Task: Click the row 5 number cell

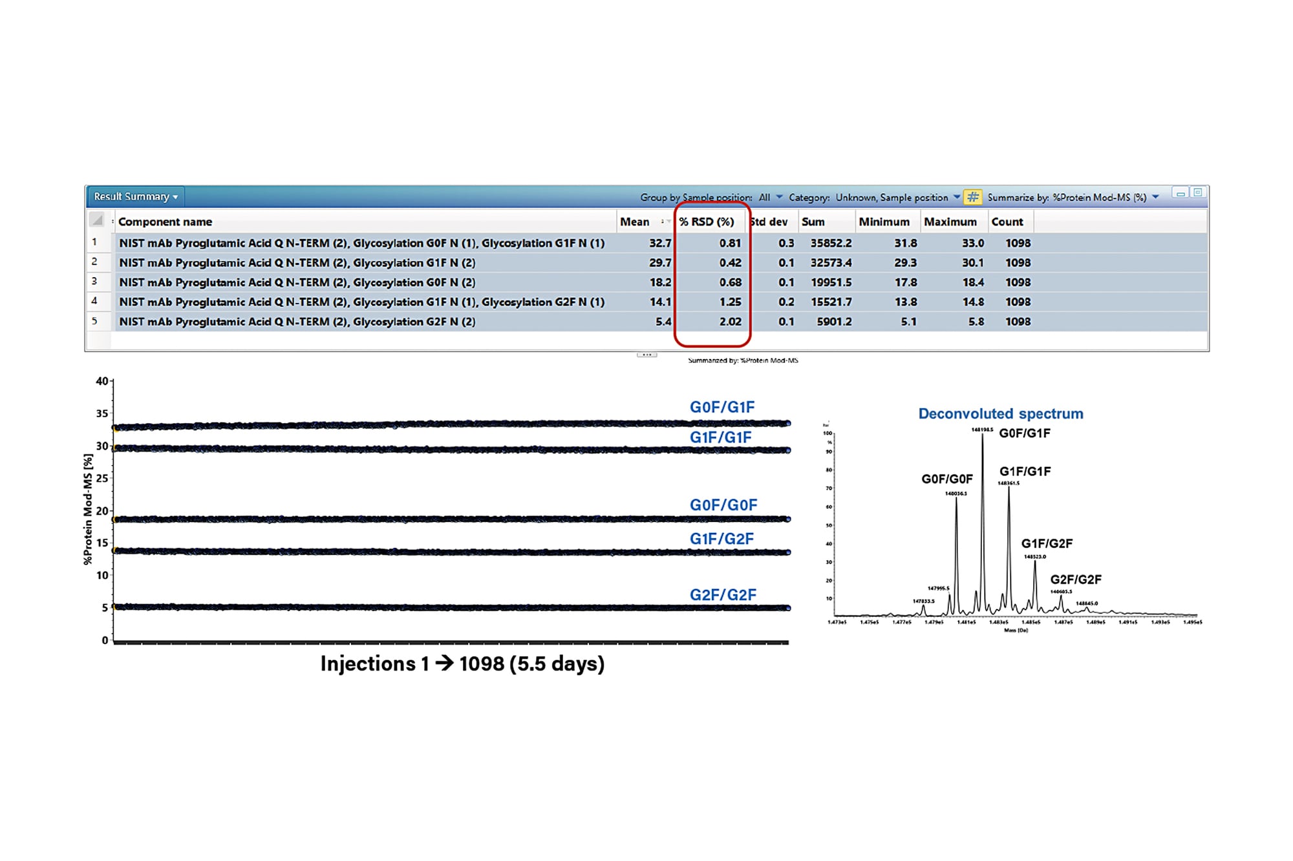Action: tap(96, 321)
